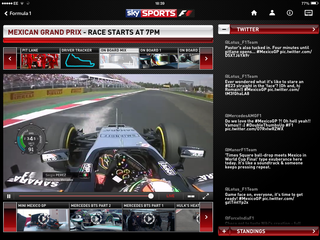Click the telemetry speed gauge overlay

31,139
